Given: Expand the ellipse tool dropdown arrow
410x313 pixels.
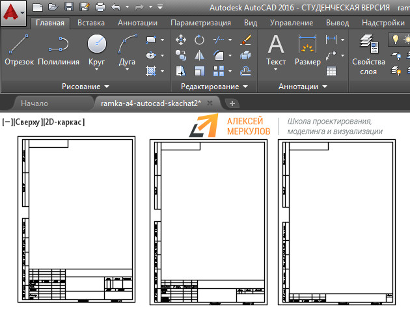Looking at the screenshot, I should [x=163, y=55].
